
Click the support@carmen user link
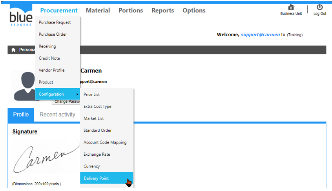point(260,35)
